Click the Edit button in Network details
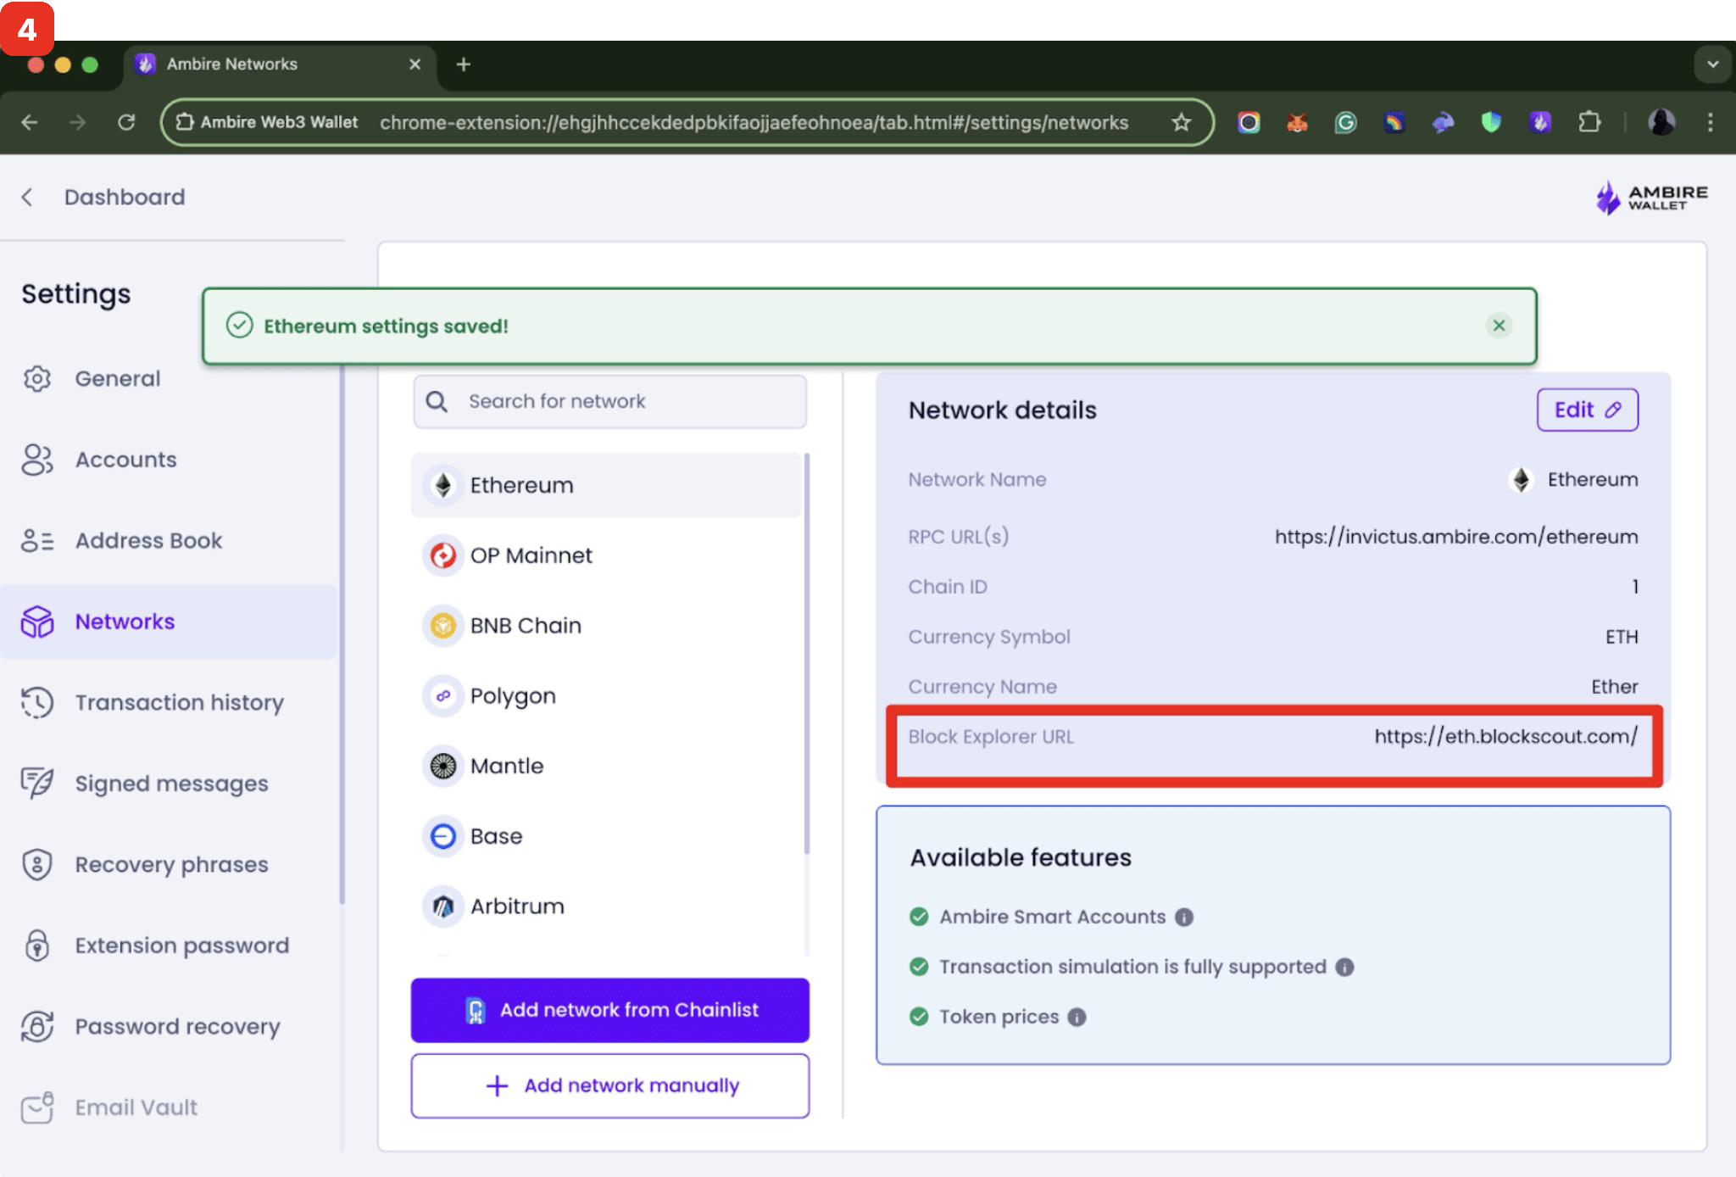This screenshot has height=1177, width=1736. (x=1587, y=410)
